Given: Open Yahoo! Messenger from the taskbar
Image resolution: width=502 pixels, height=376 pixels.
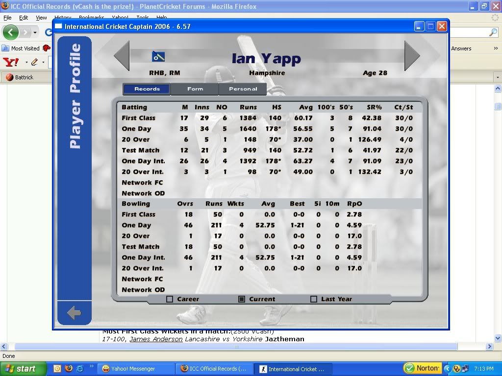Looking at the screenshot, I should coord(136,369).
